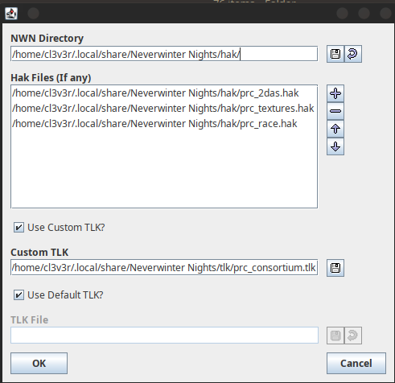Select prc_textures.hak in the hak list

point(164,109)
